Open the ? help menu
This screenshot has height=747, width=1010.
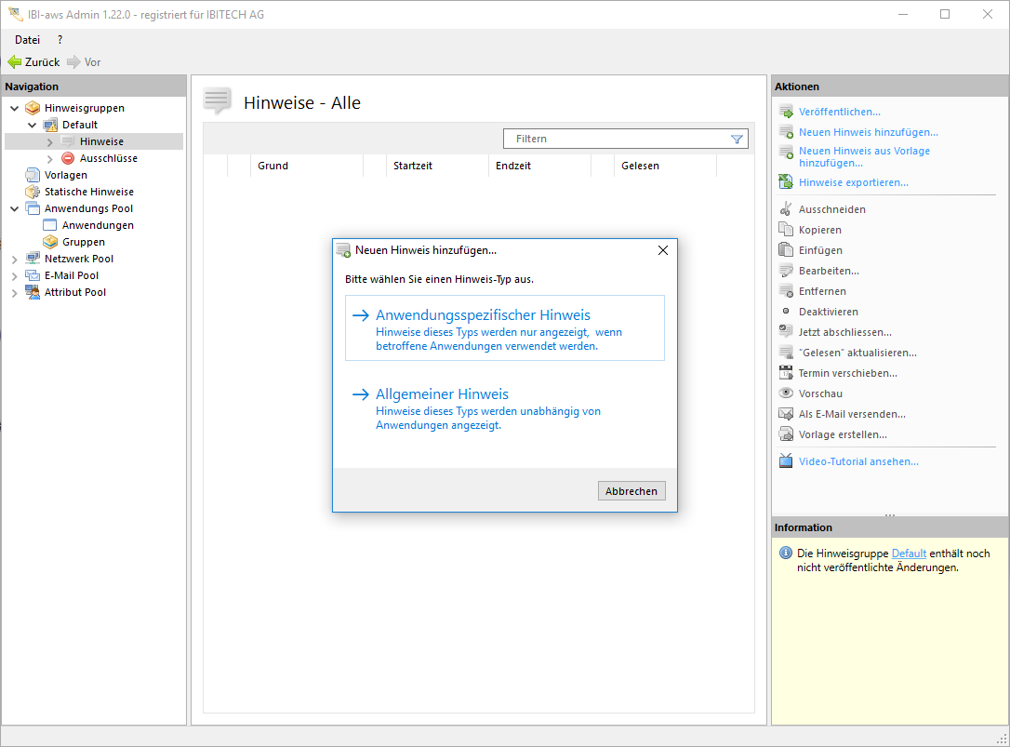click(x=60, y=40)
